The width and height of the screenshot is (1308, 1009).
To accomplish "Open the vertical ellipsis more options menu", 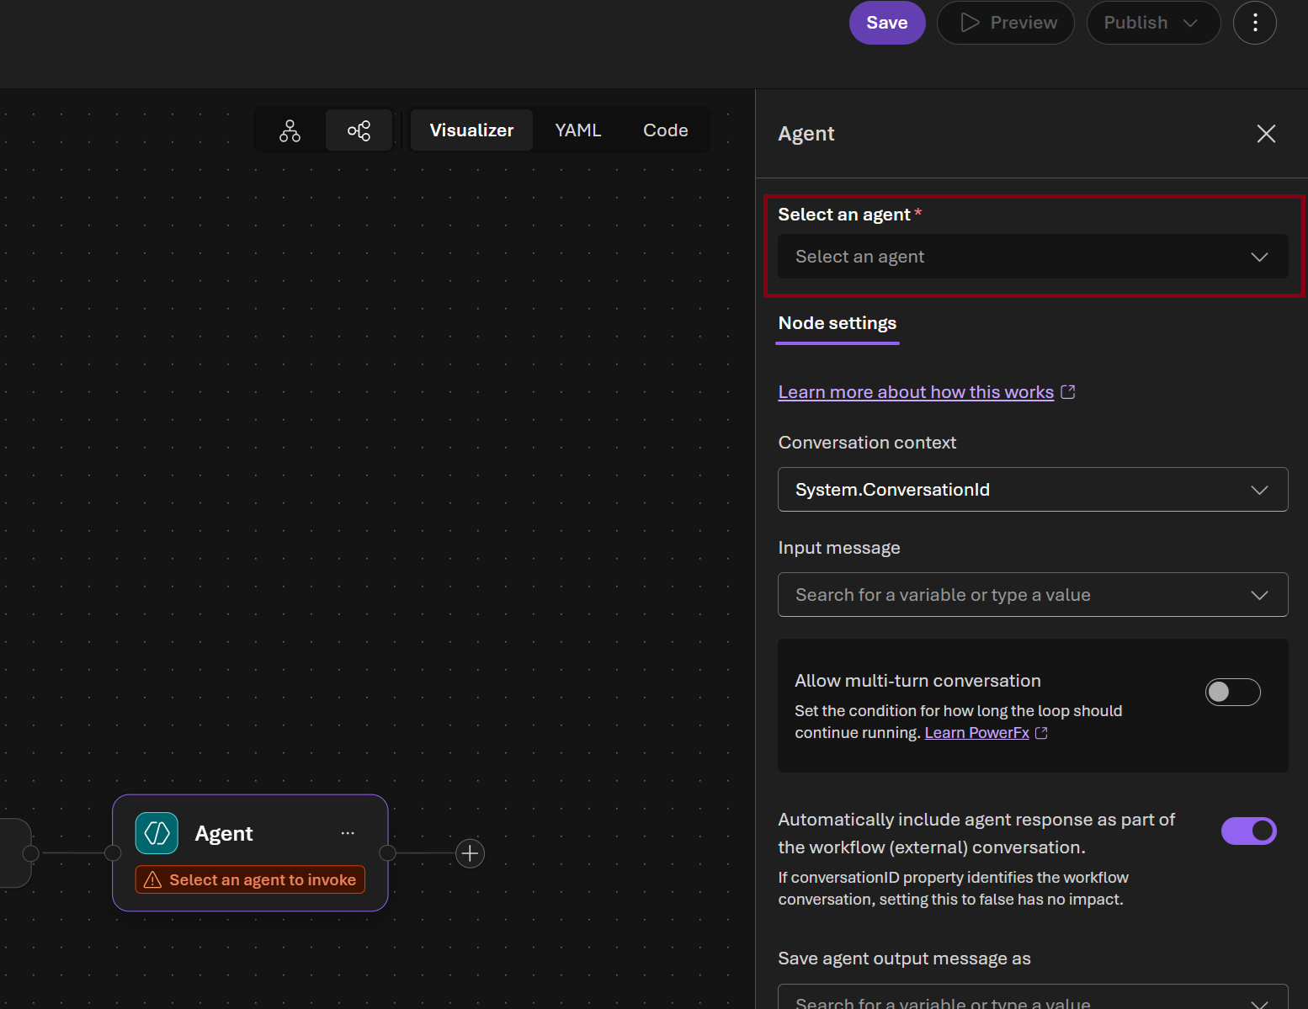I will (x=1254, y=23).
